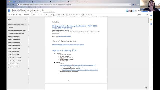The image size is (160, 90).
Task: Open the View menu
Action: (19, 12)
